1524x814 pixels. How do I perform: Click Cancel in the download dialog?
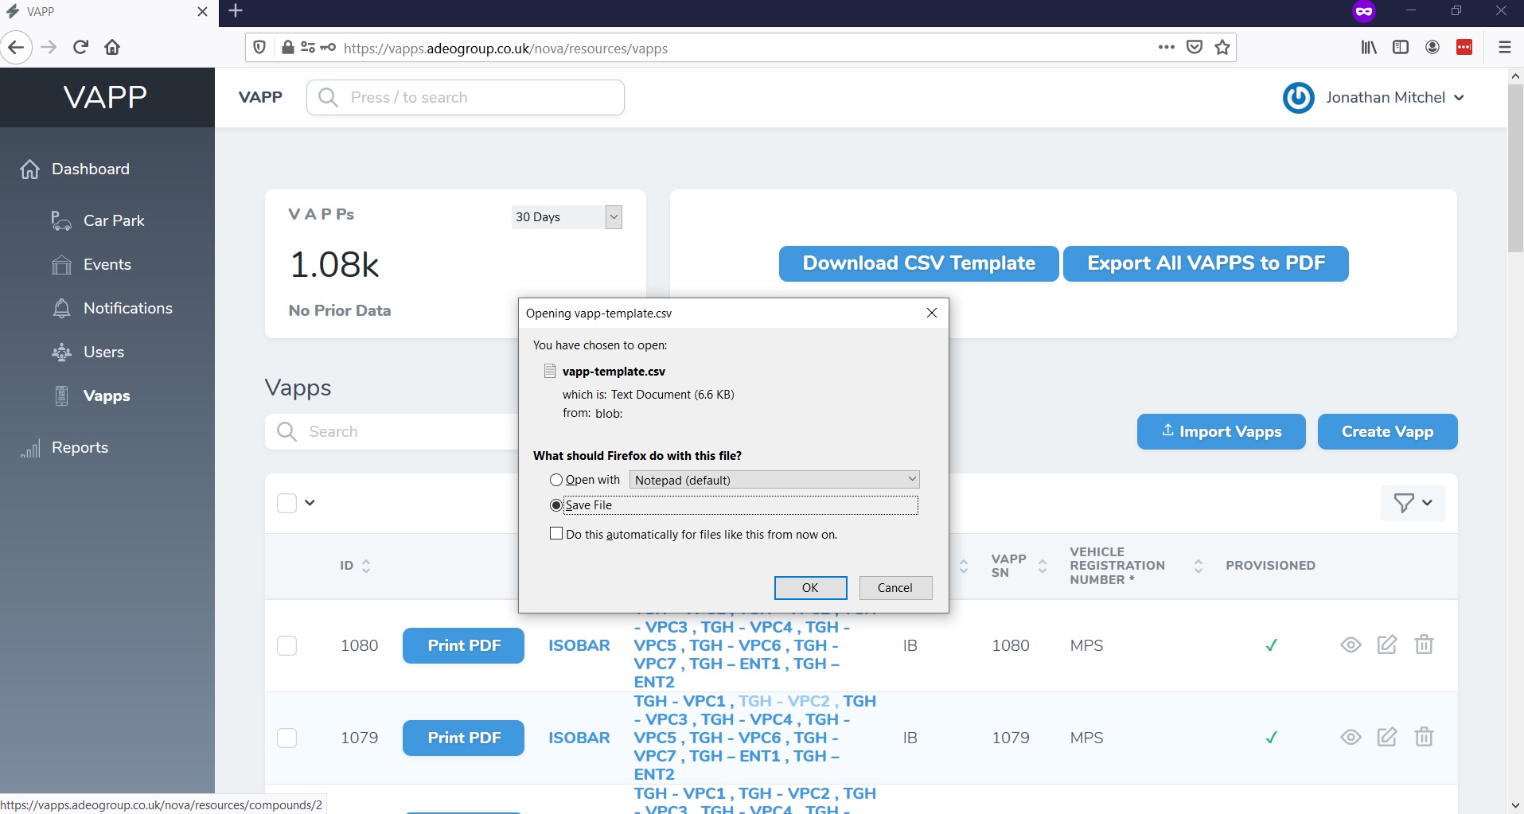895,588
